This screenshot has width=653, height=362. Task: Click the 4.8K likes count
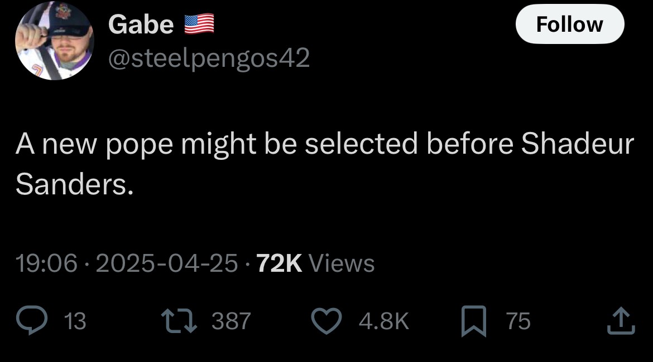(x=385, y=321)
